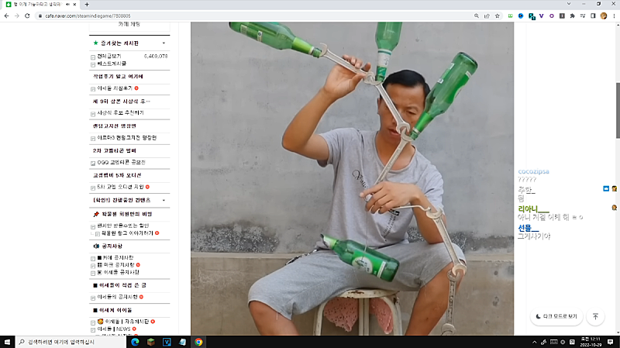Open the Windows notification center
The height and width of the screenshot is (348, 620).
click(610, 342)
